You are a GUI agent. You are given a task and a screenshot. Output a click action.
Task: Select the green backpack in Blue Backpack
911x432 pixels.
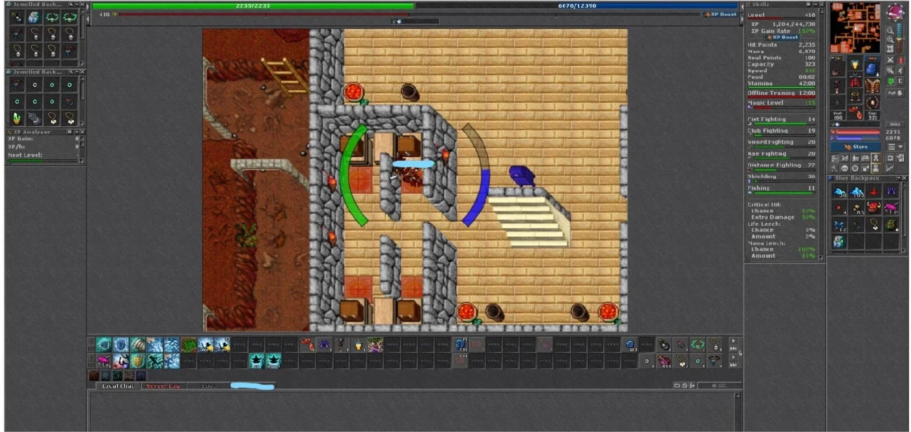pyautogui.click(x=891, y=224)
